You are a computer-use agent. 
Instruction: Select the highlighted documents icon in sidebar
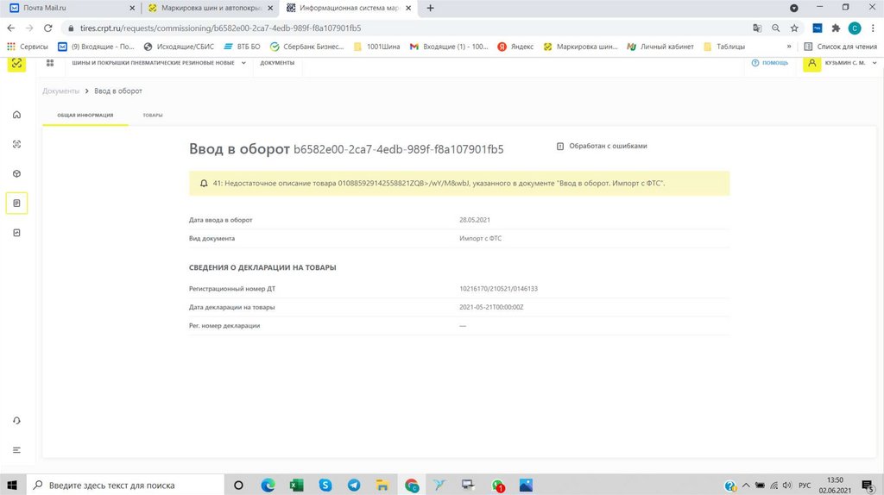[x=16, y=204]
